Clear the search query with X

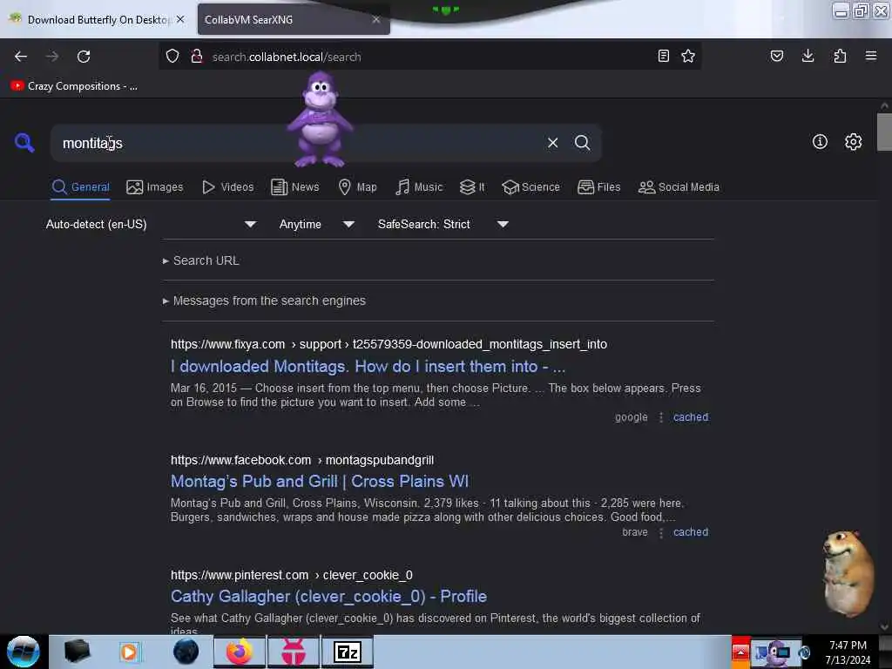552,143
